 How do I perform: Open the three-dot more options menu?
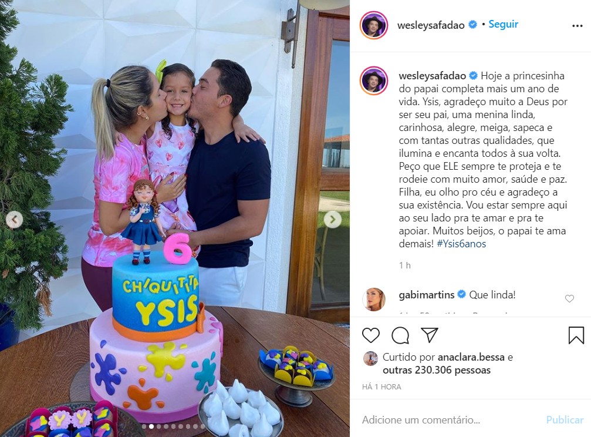(x=577, y=26)
